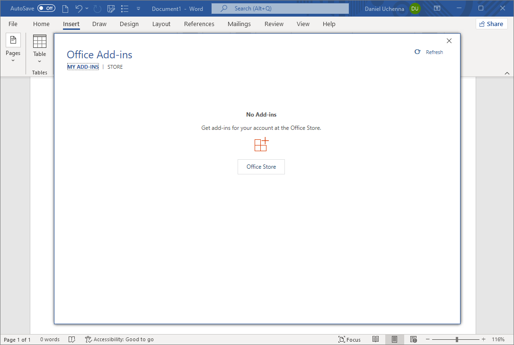Viewport: 514px width, 345px height.
Task: Switch to the STORE tab in Office Add-ins
Action: click(115, 66)
